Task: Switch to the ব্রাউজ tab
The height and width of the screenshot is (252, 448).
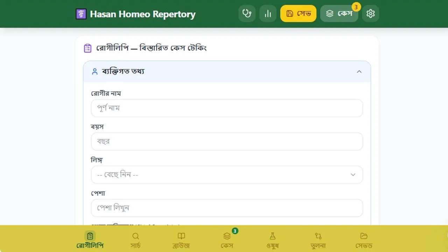Action: pos(181,240)
